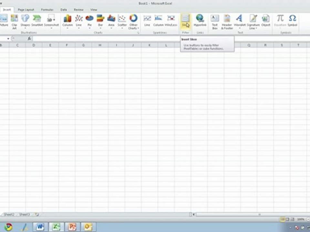
Task: Insert a Picture from file
Action: pos(4,21)
